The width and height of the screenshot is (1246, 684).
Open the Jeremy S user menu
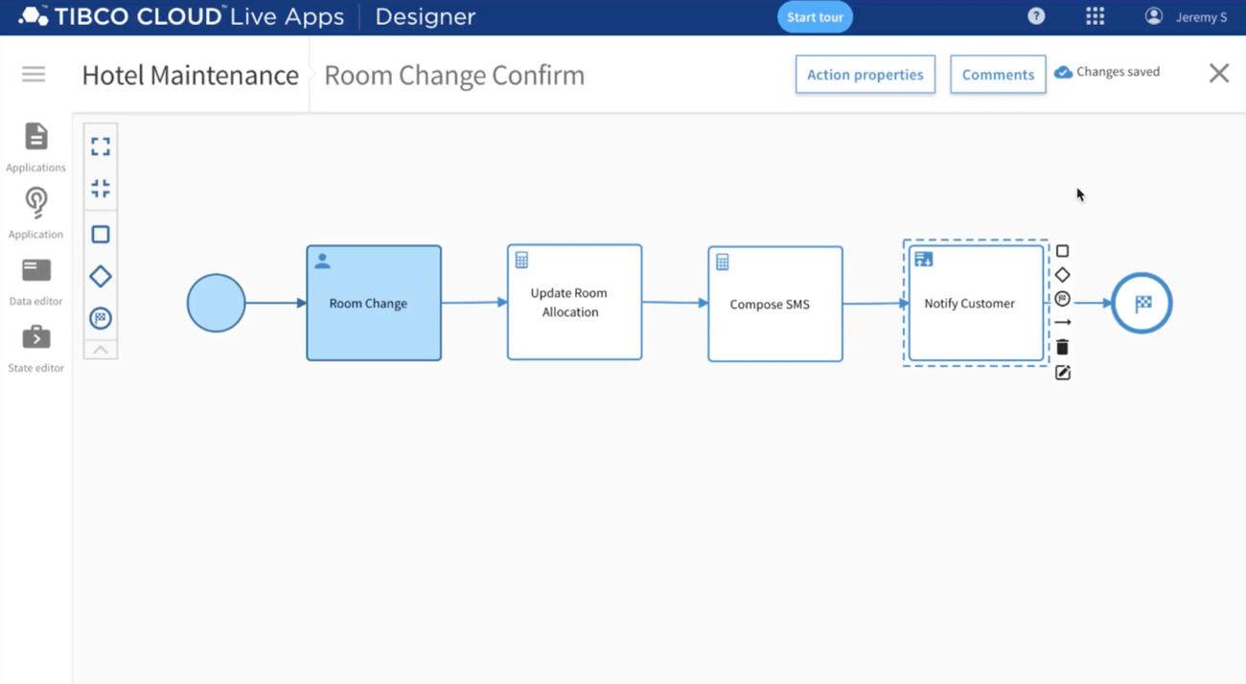click(x=1187, y=17)
